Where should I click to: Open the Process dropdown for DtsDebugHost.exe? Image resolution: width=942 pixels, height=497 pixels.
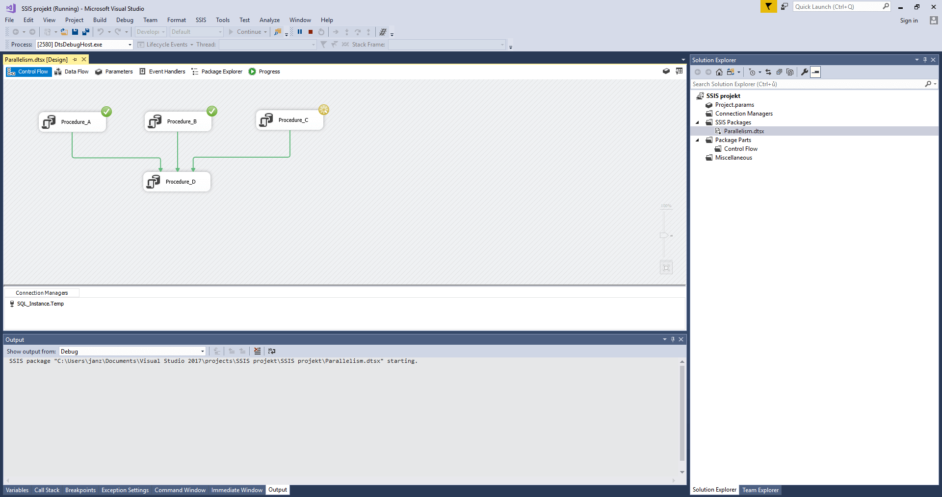pyautogui.click(x=130, y=45)
